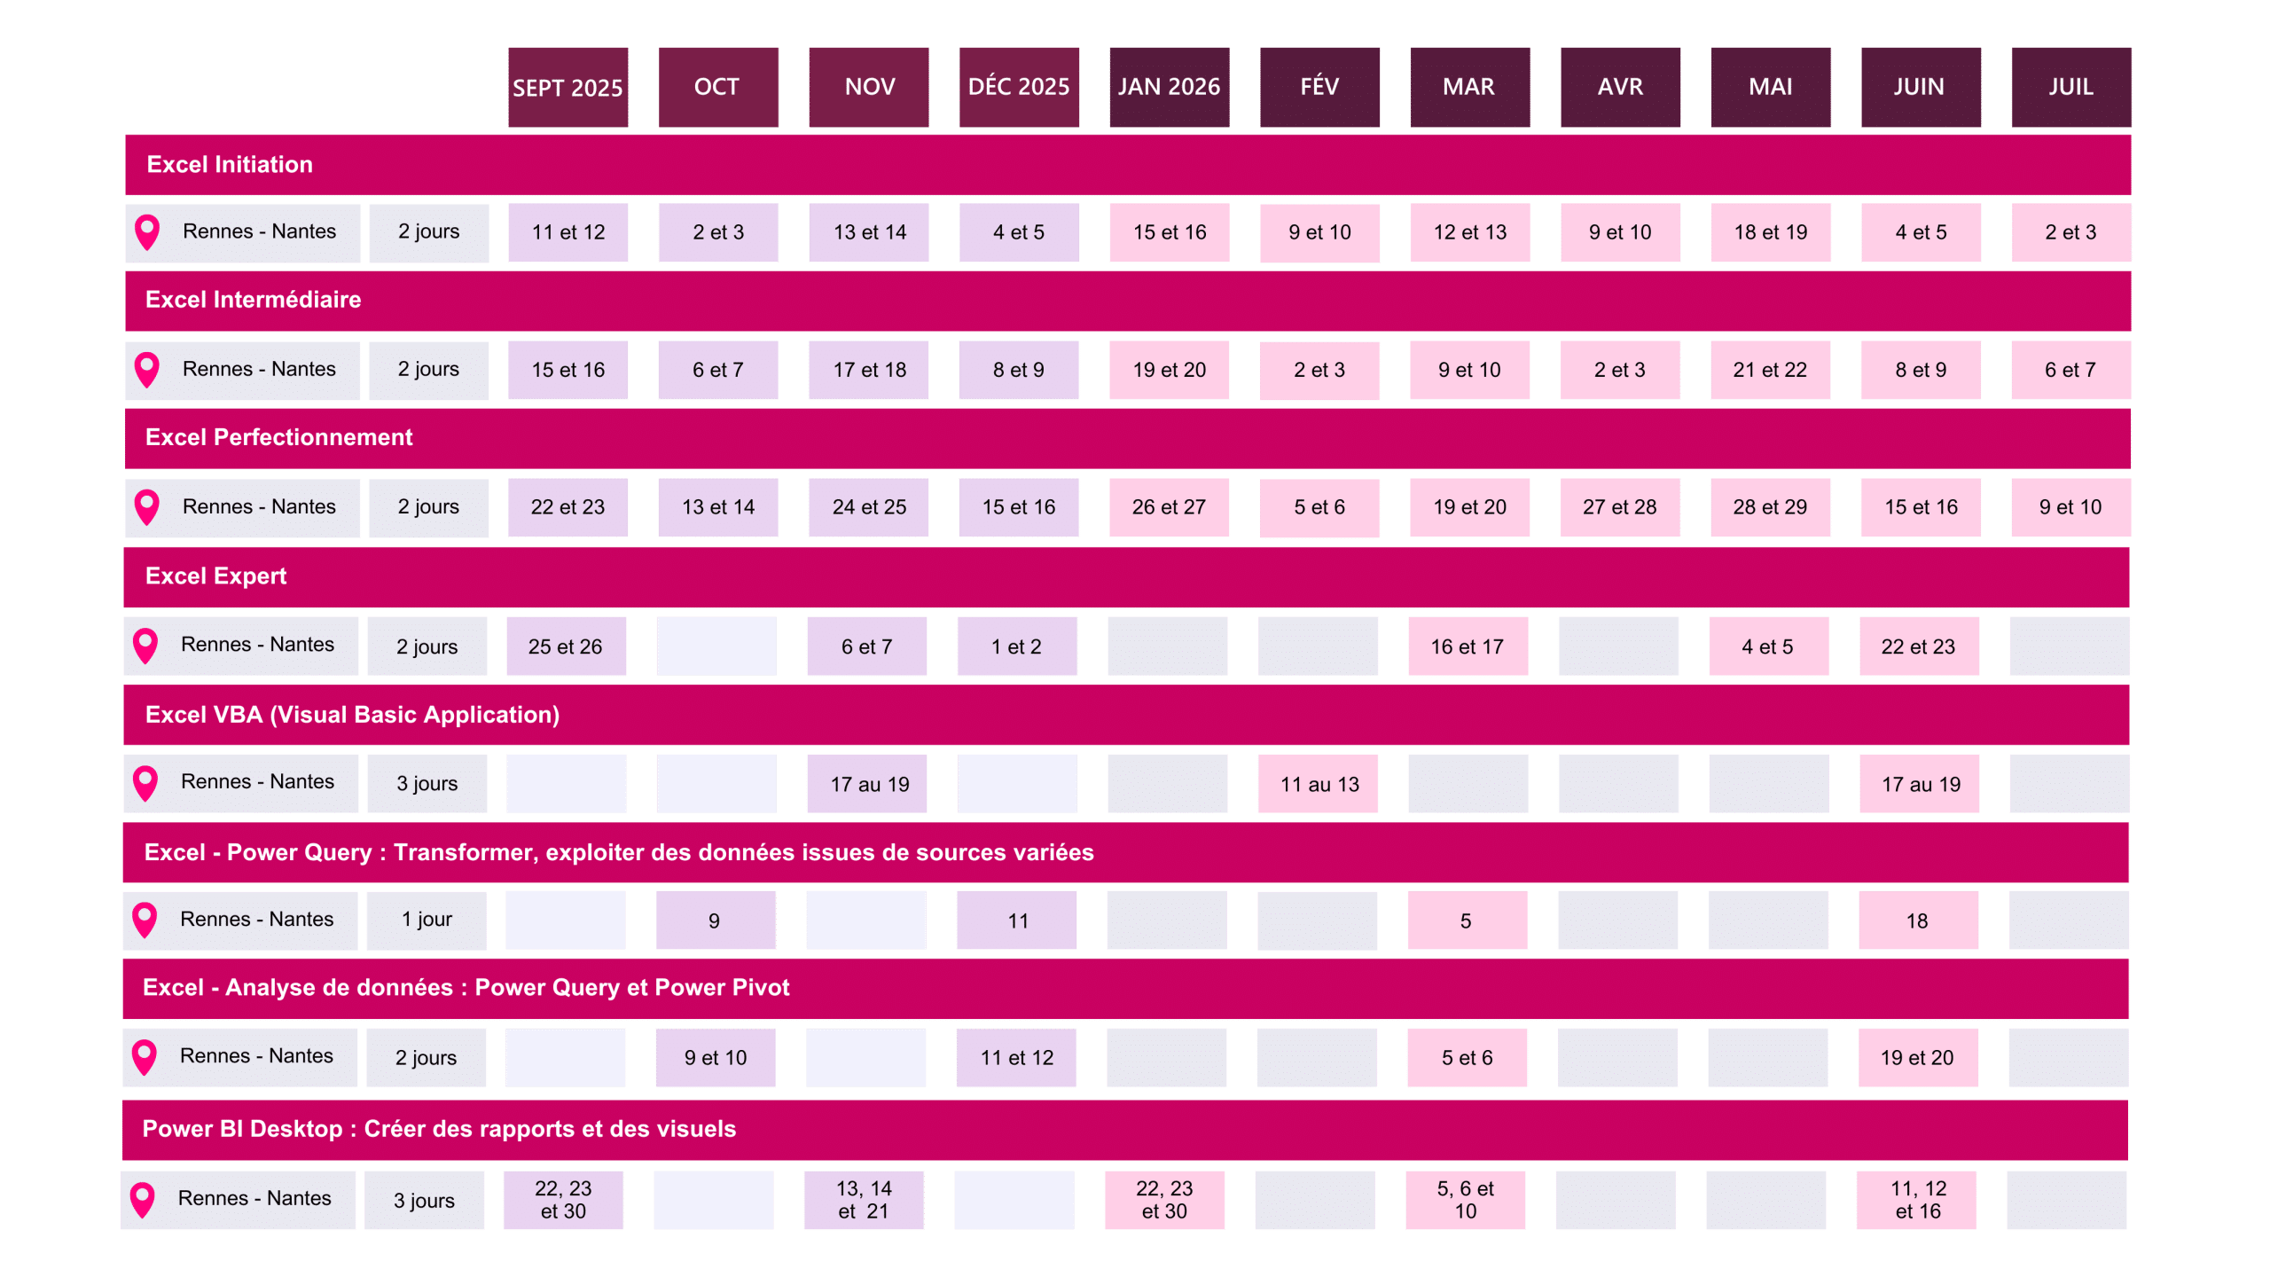Click the location pin in Excel Intermédiaire row

[147, 370]
